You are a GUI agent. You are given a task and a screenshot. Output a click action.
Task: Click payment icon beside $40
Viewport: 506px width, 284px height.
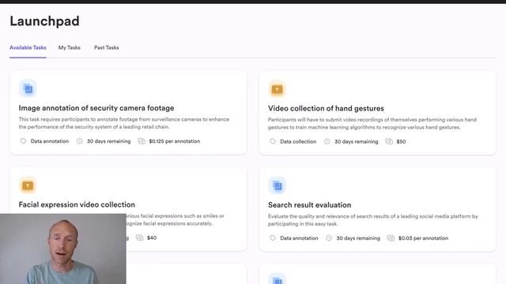point(139,237)
